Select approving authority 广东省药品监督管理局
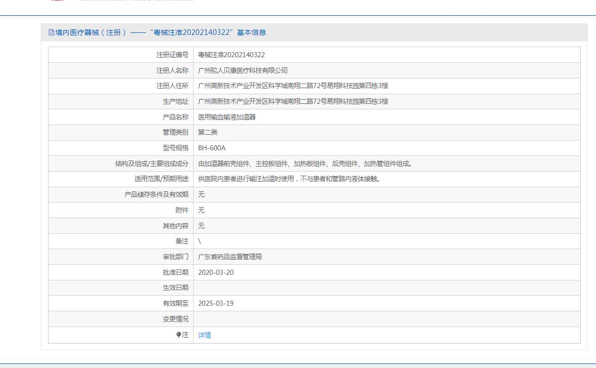 point(230,257)
